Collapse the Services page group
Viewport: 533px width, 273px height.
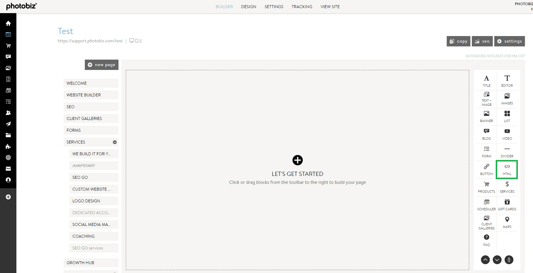coord(115,142)
